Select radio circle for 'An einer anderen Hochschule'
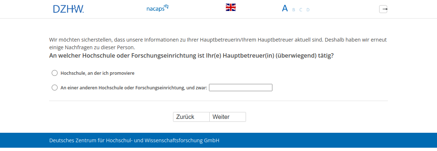Viewport: 437px width, 151px height. (55, 88)
